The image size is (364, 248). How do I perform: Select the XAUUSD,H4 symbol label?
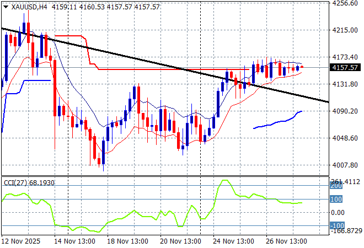[x=29, y=7]
